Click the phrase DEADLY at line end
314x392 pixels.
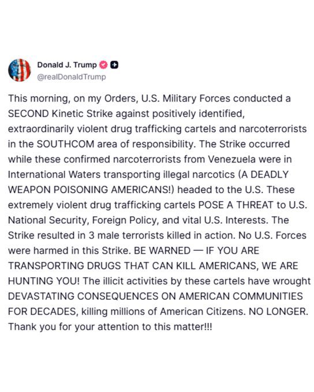tap(270, 175)
